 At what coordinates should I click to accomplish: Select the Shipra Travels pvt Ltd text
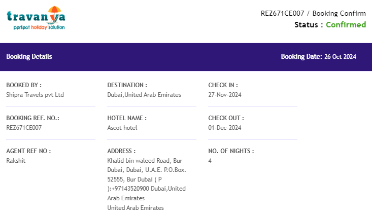35,95
